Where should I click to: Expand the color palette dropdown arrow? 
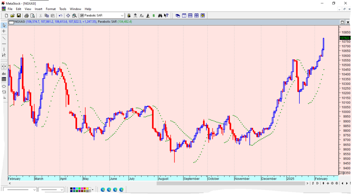pyautogui.click(x=92, y=190)
